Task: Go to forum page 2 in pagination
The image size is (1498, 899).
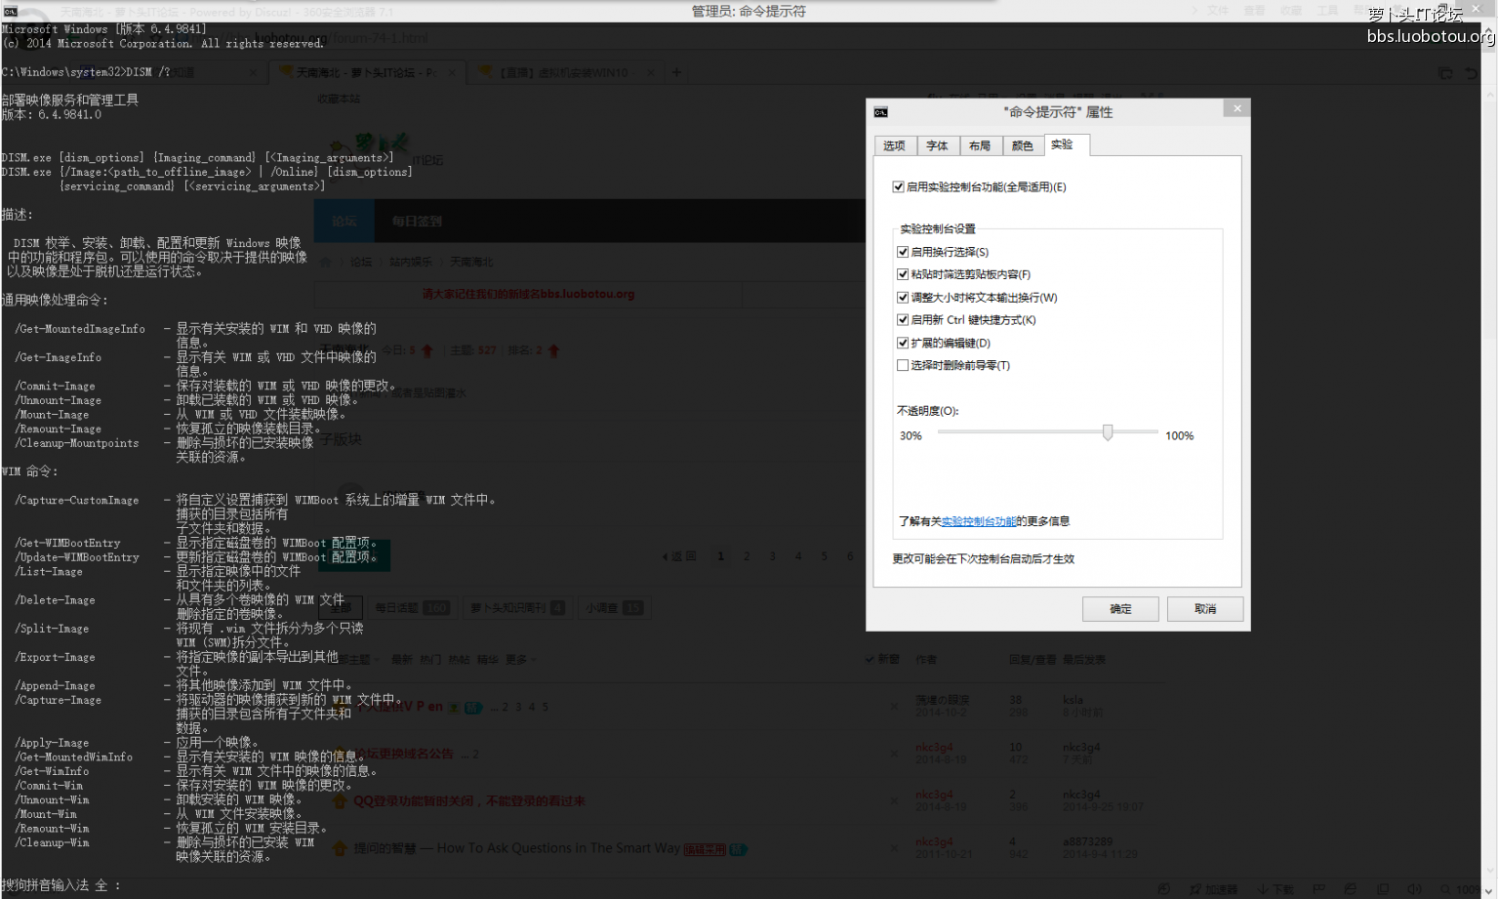Action: (x=747, y=556)
